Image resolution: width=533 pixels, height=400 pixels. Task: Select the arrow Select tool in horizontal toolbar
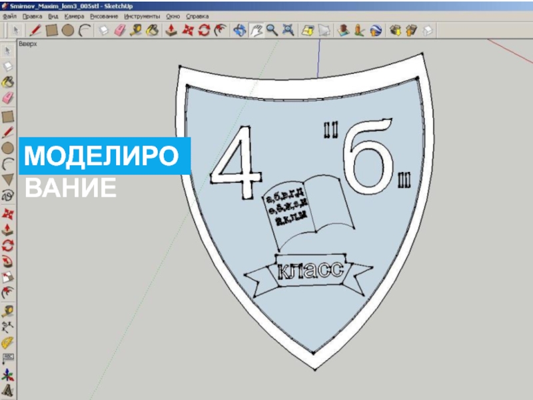[15, 31]
